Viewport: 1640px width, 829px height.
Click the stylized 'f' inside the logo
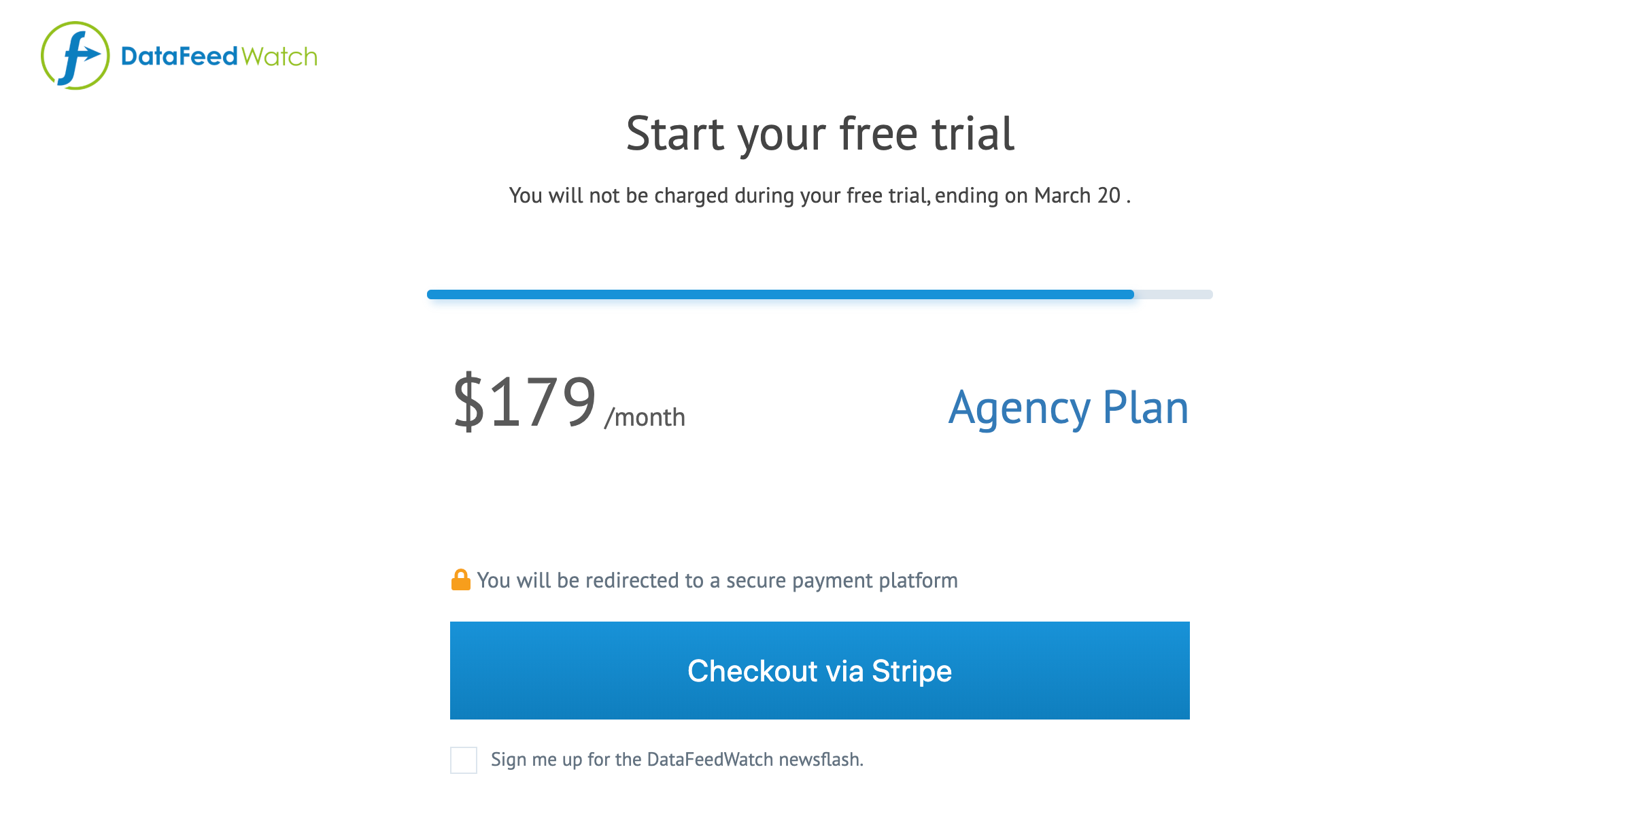tap(76, 57)
